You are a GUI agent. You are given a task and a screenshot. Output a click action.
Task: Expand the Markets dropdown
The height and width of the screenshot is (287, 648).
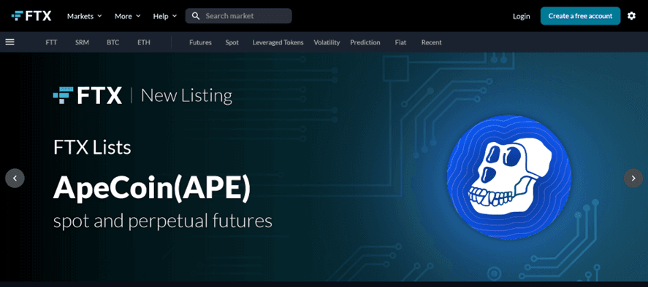click(x=84, y=16)
